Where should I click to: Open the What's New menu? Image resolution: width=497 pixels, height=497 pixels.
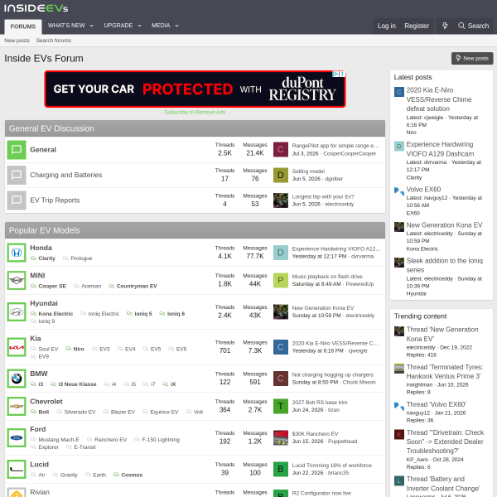(x=66, y=26)
